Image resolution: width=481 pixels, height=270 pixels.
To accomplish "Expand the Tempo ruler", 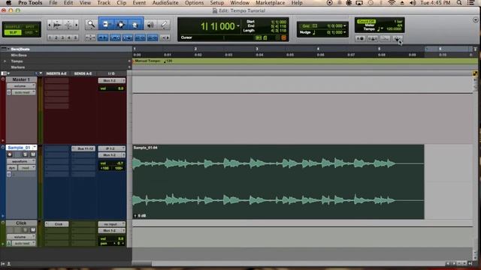I will pos(5,61).
